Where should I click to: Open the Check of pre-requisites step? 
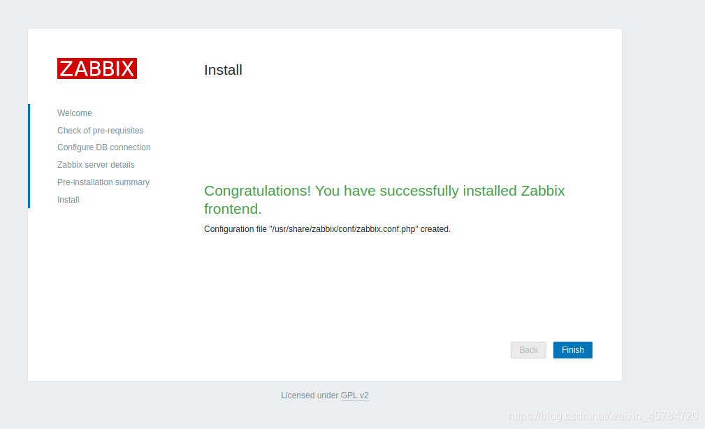coord(101,130)
